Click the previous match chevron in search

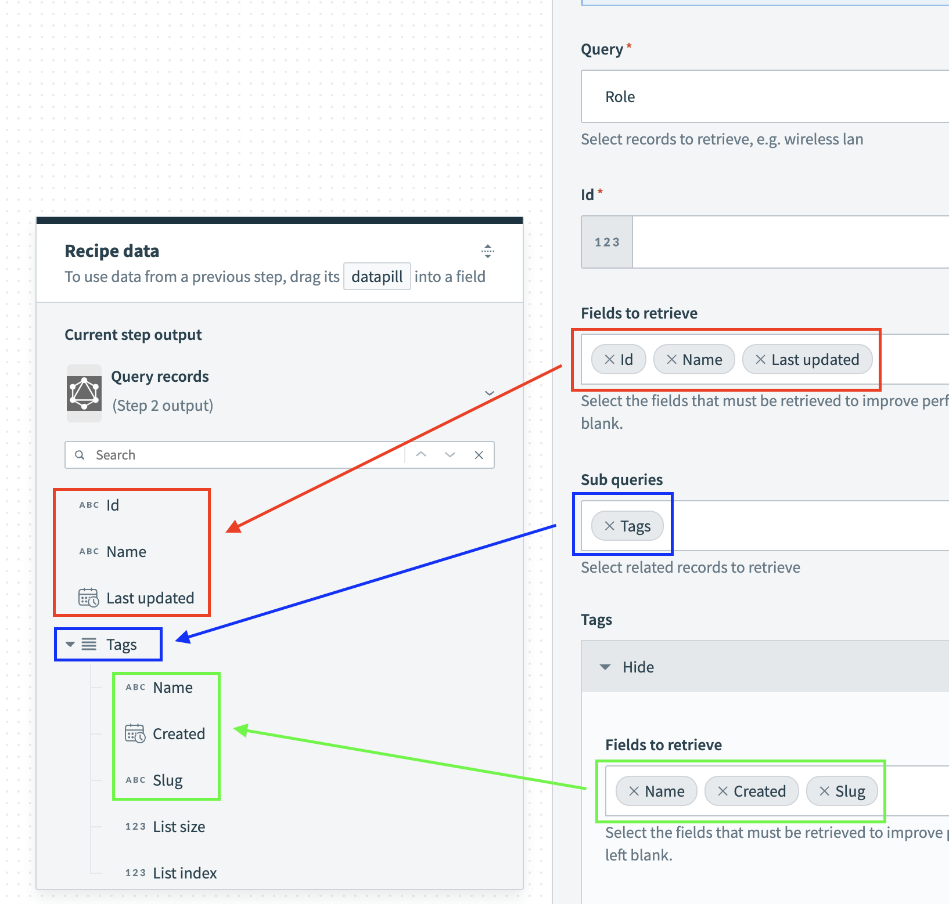coord(421,455)
